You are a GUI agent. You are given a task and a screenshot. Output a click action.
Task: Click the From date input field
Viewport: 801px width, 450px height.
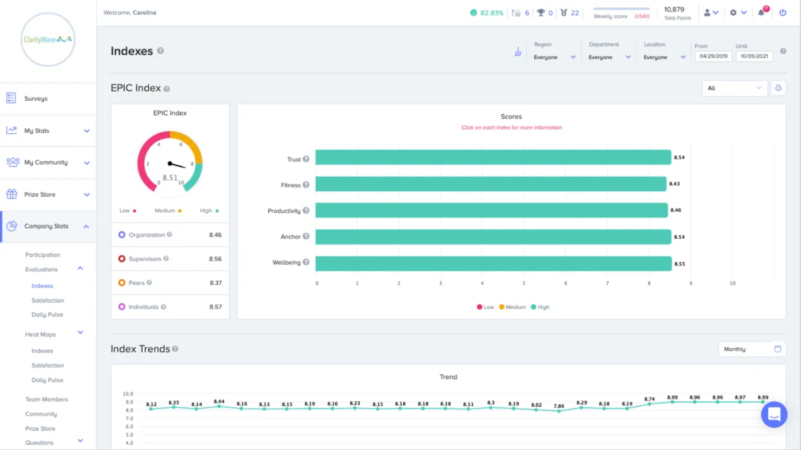coord(713,57)
